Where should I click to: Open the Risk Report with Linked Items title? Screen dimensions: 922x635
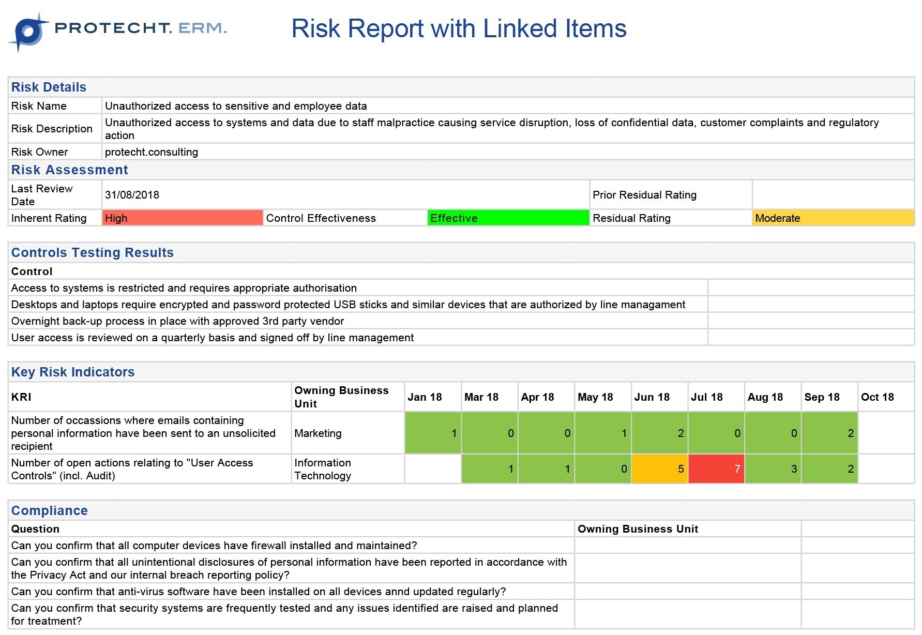459,29
